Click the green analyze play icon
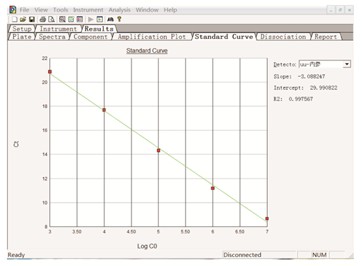This screenshot has width=363, height=266. click(x=99, y=19)
